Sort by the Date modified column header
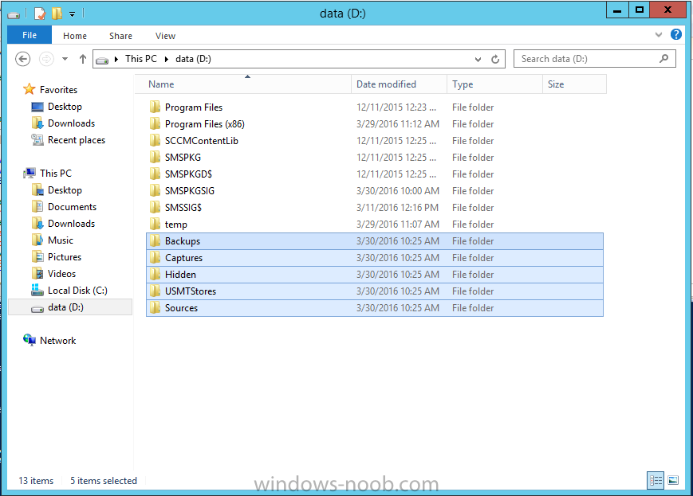 399,84
